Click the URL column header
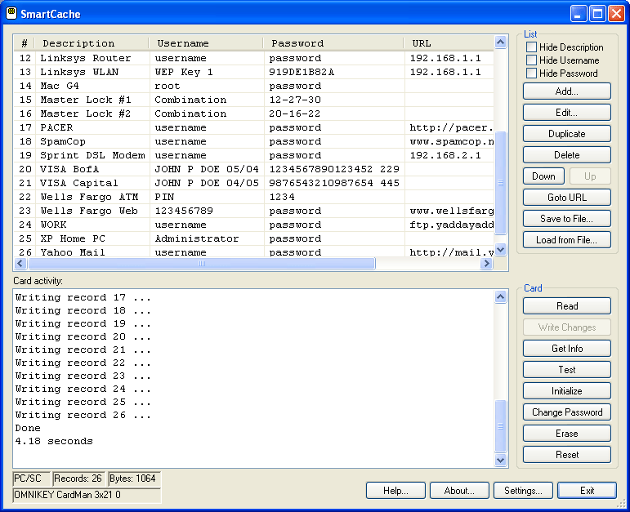The width and height of the screenshot is (630, 512). (449, 43)
